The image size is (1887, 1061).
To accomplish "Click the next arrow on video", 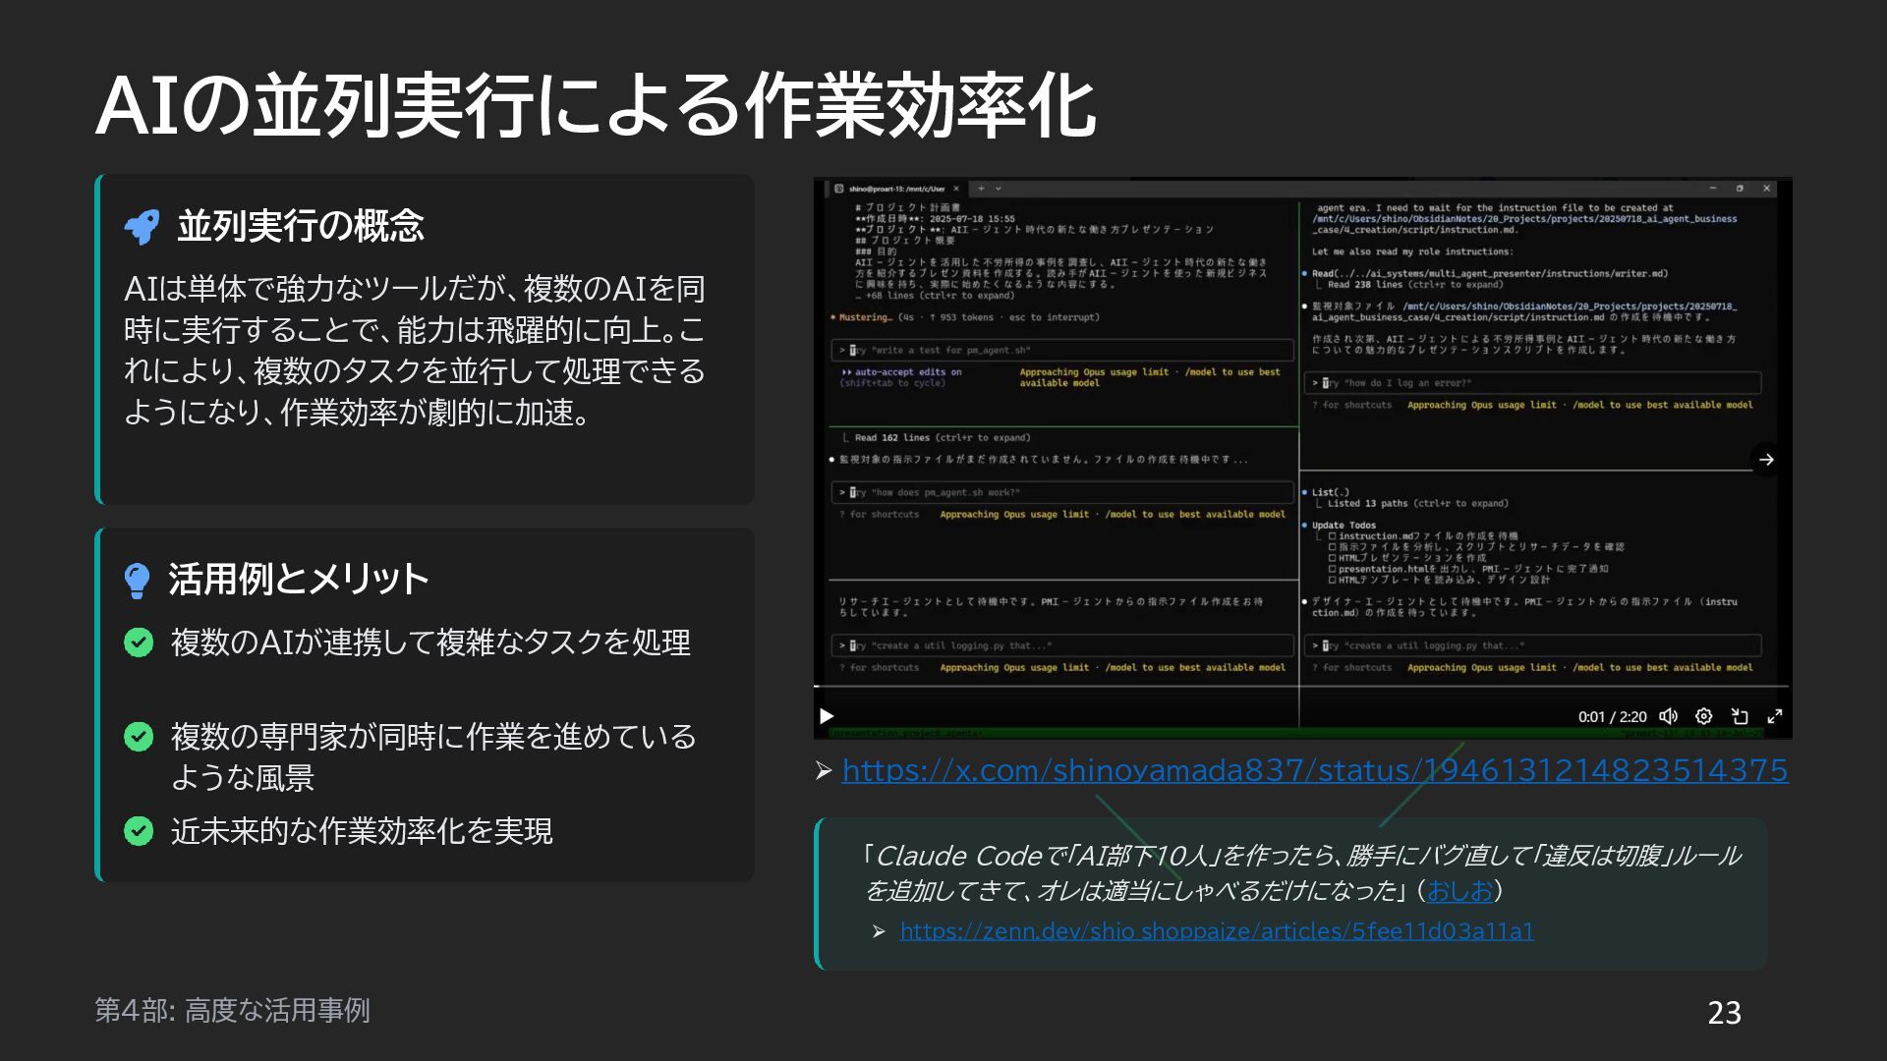I will coord(1766,460).
